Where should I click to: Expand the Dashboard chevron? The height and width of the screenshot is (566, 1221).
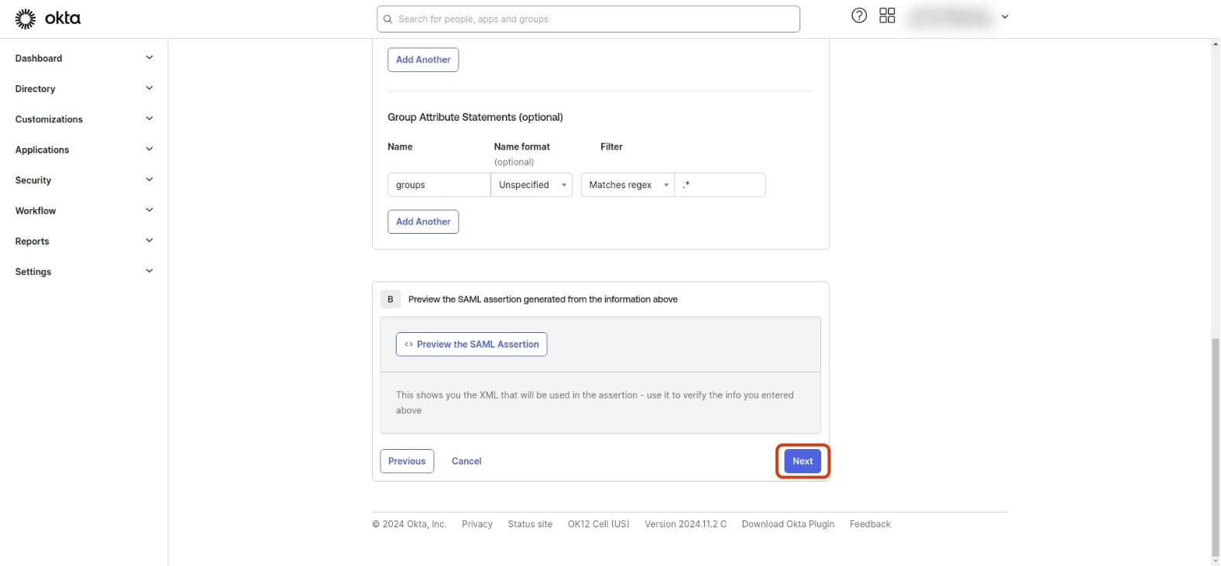pyautogui.click(x=150, y=57)
